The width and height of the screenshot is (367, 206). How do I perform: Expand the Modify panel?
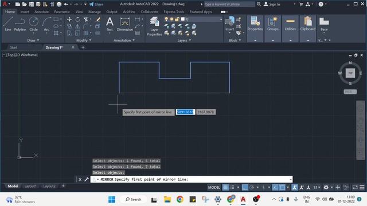[x=84, y=41]
